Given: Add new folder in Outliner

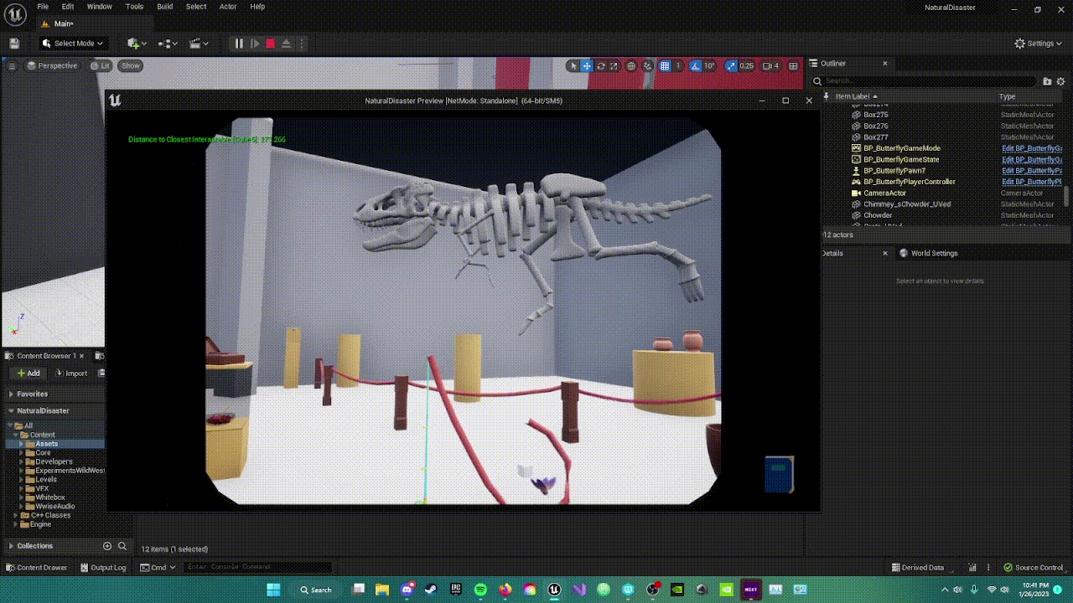Looking at the screenshot, I should [1047, 81].
